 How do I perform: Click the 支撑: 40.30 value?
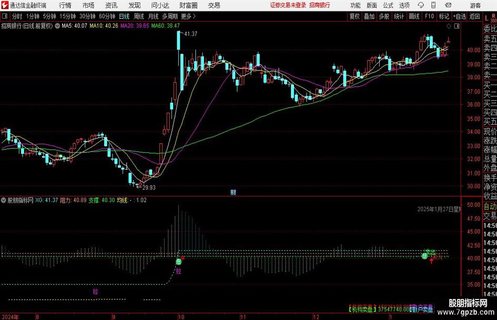(x=102, y=200)
